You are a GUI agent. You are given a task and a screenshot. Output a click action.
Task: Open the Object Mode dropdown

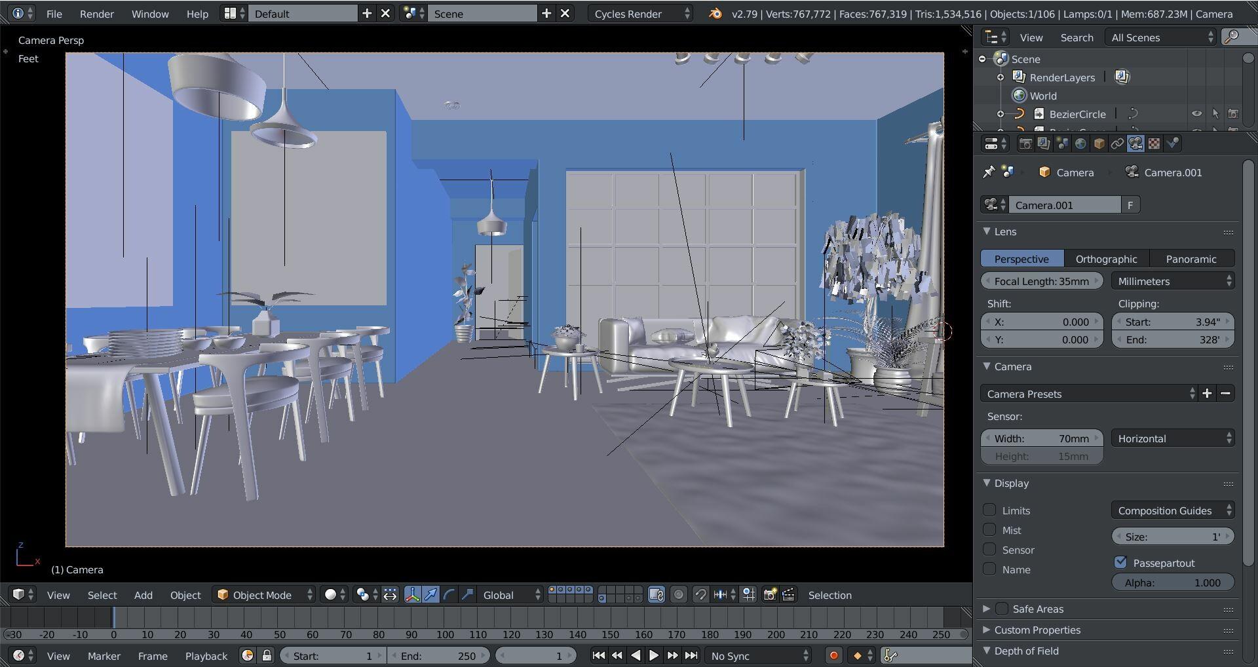pyautogui.click(x=265, y=595)
